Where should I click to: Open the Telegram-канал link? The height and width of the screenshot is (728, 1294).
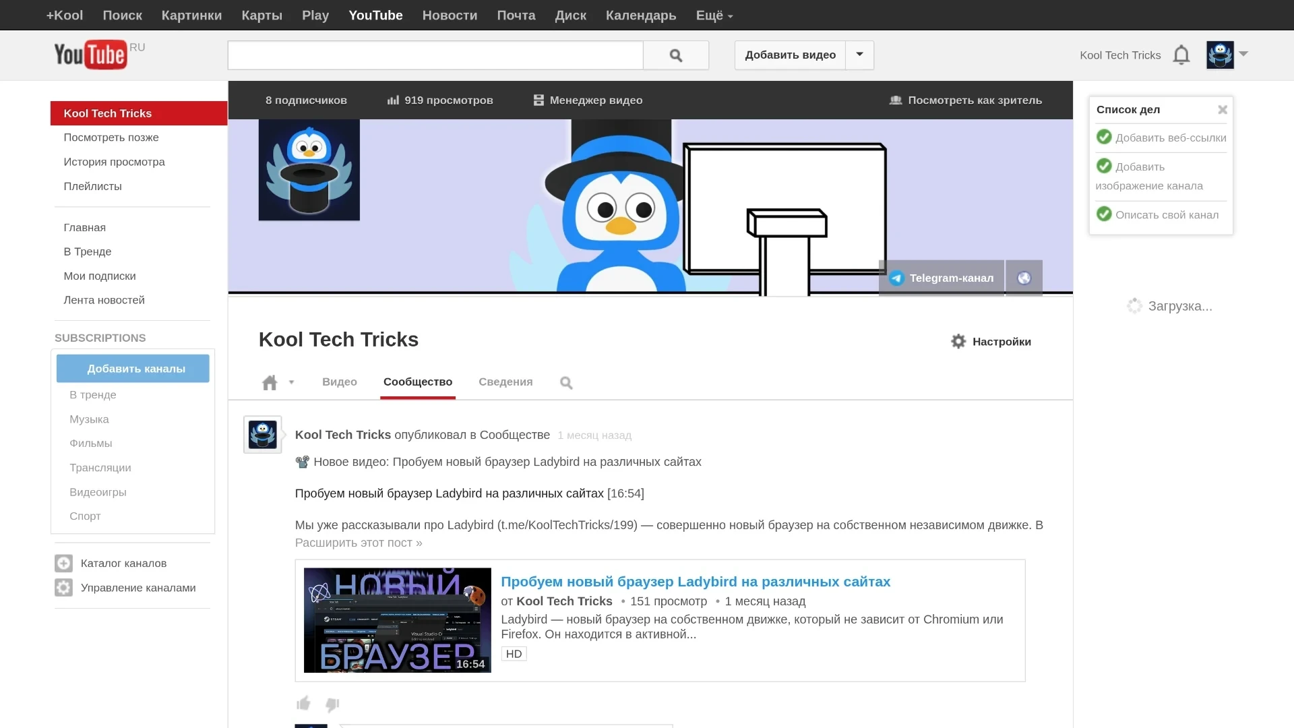click(942, 278)
